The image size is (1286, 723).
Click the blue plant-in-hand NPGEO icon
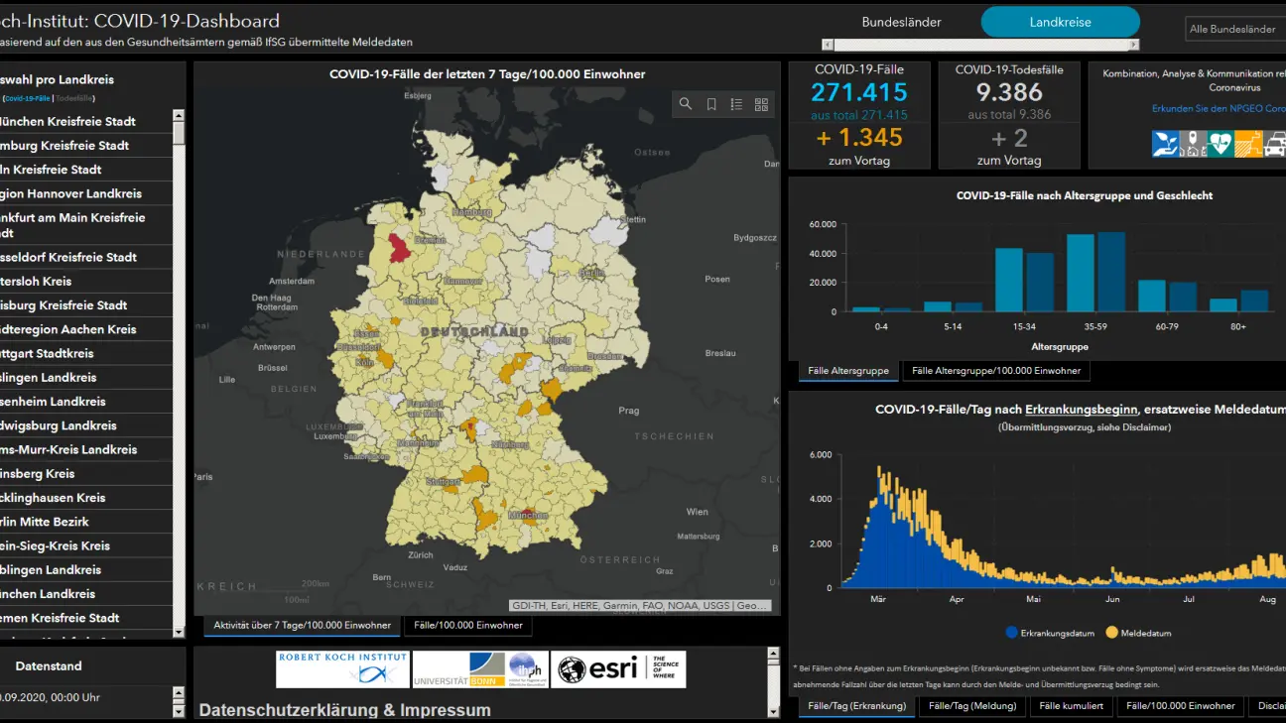click(1165, 144)
